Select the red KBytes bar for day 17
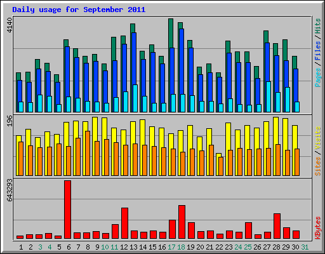The width and height of the screenshot is (325, 254). tap(173, 229)
